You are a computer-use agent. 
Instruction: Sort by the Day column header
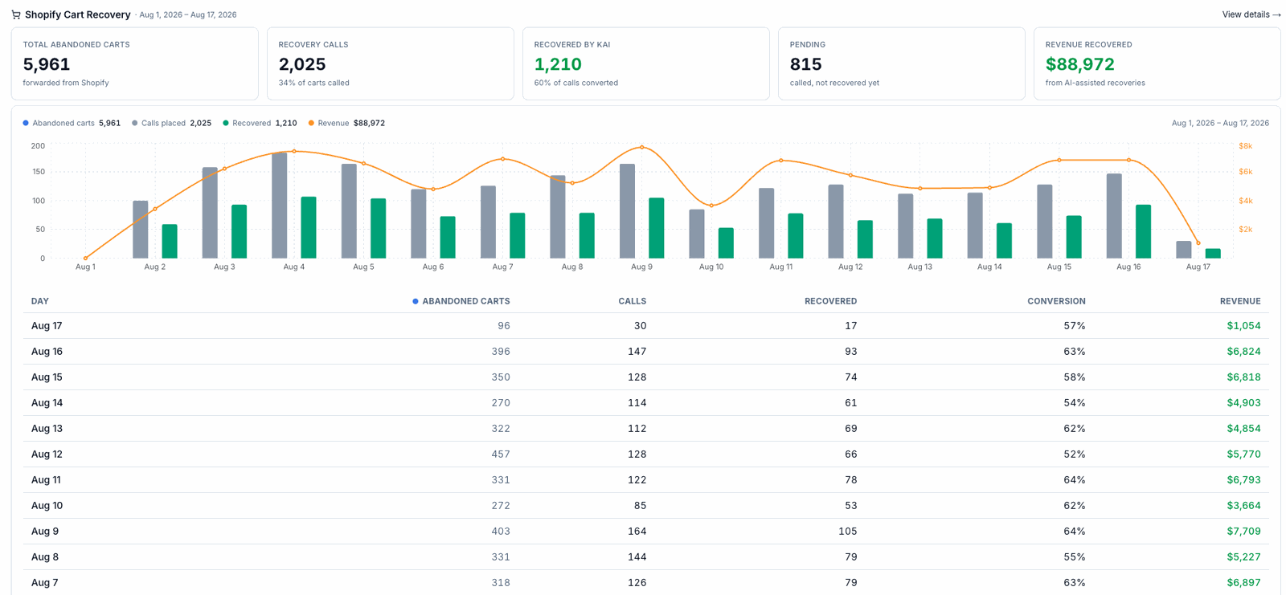pos(40,301)
